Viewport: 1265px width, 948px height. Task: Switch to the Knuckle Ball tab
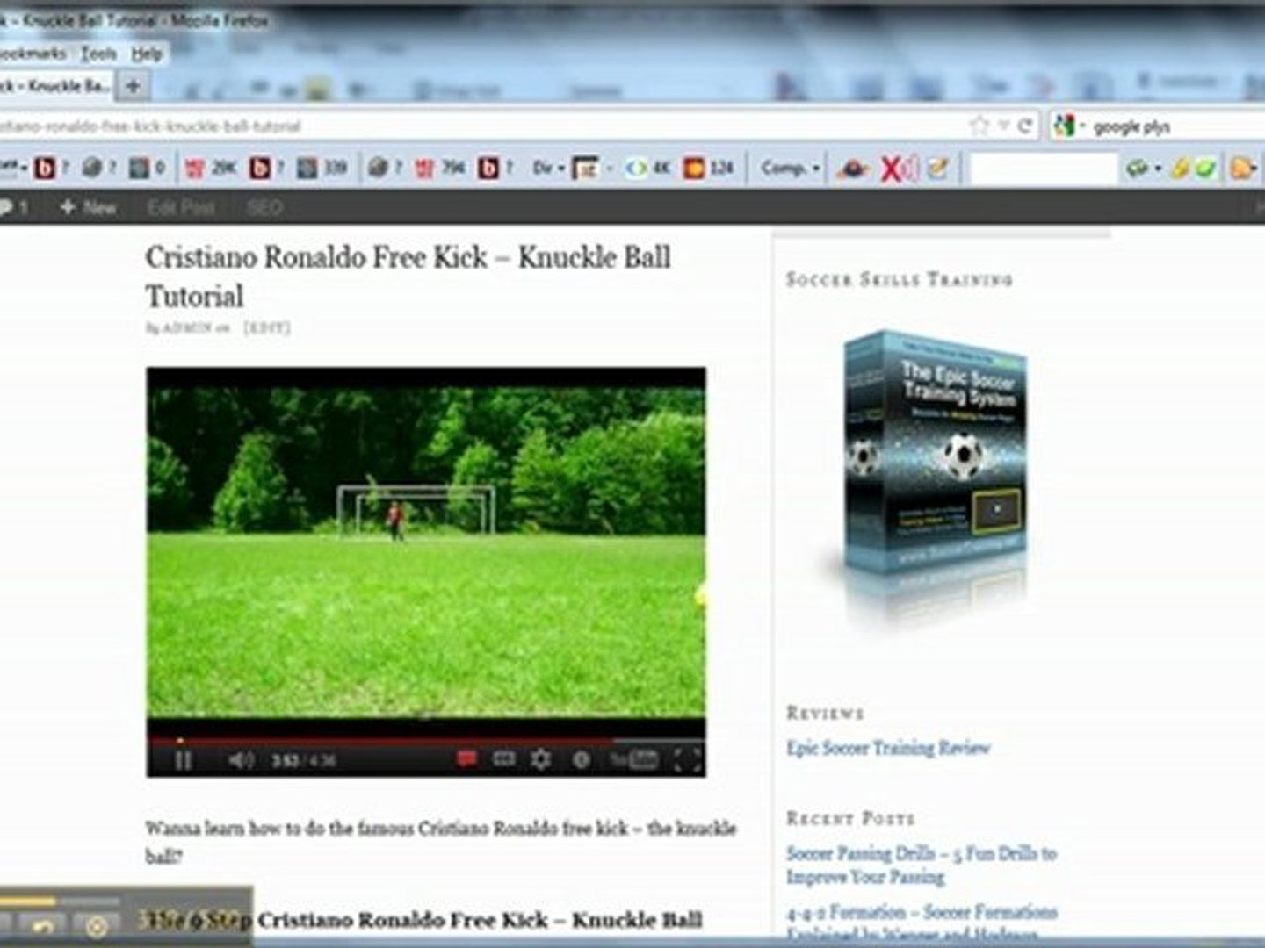coord(56,86)
